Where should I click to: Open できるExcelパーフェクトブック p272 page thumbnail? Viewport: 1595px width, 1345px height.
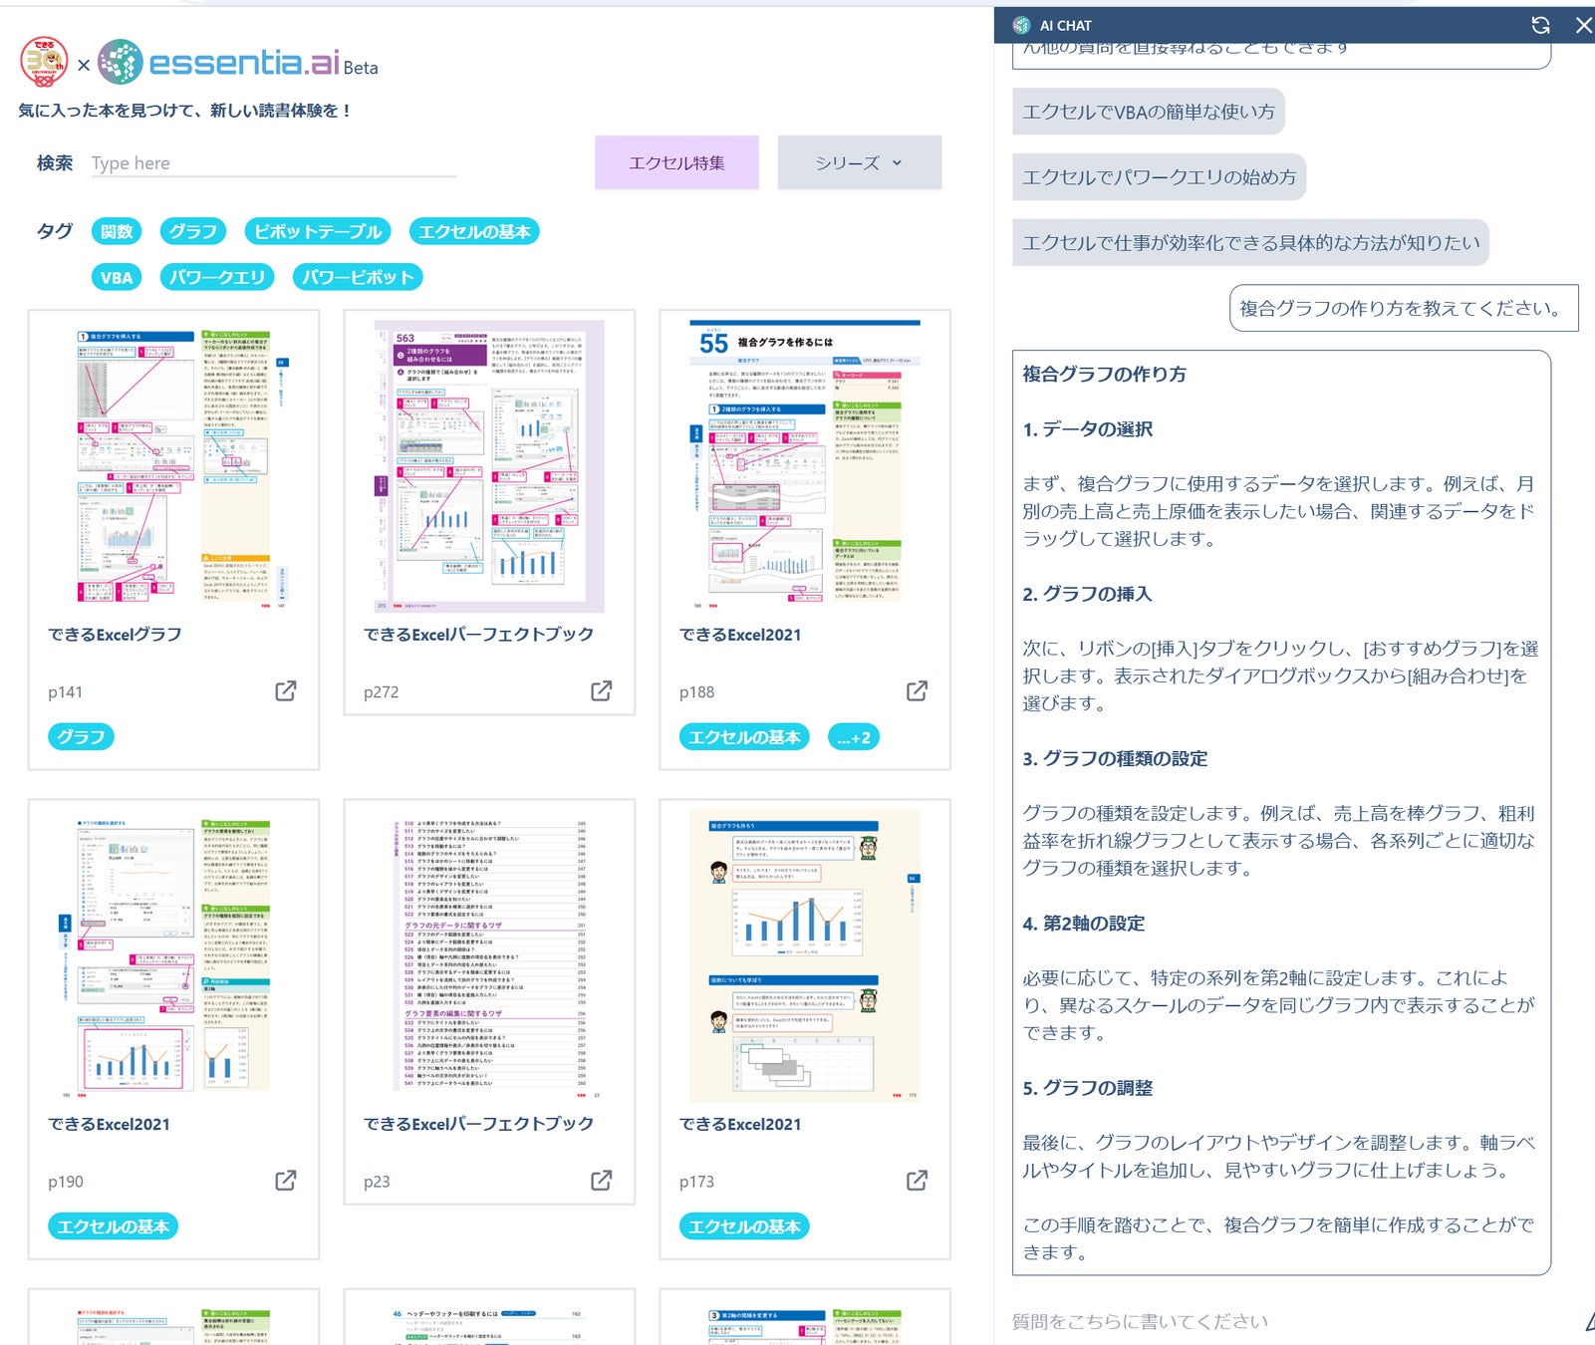pos(488,466)
